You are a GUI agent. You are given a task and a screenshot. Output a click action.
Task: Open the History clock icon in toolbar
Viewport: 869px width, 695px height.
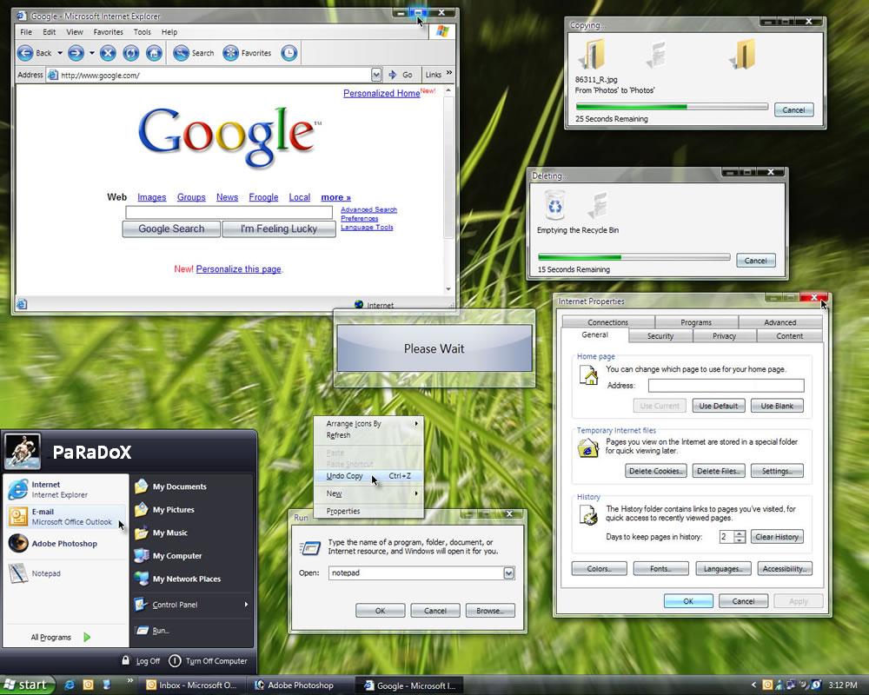[x=289, y=53]
